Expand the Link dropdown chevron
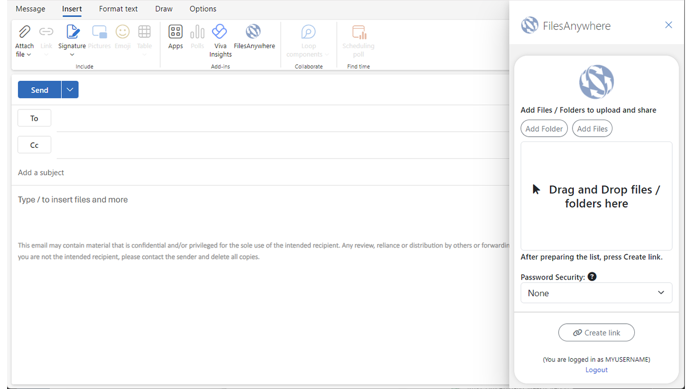Image resolution: width=692 pixels, height=389 pixels. (x=46, y=55)
